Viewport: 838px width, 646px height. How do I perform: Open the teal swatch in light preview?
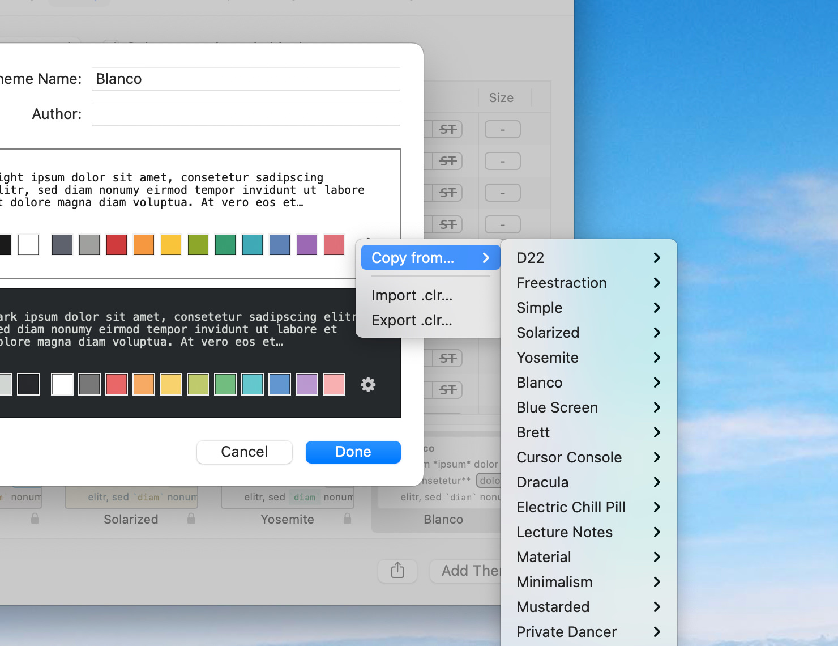click(x=253, y=245)
